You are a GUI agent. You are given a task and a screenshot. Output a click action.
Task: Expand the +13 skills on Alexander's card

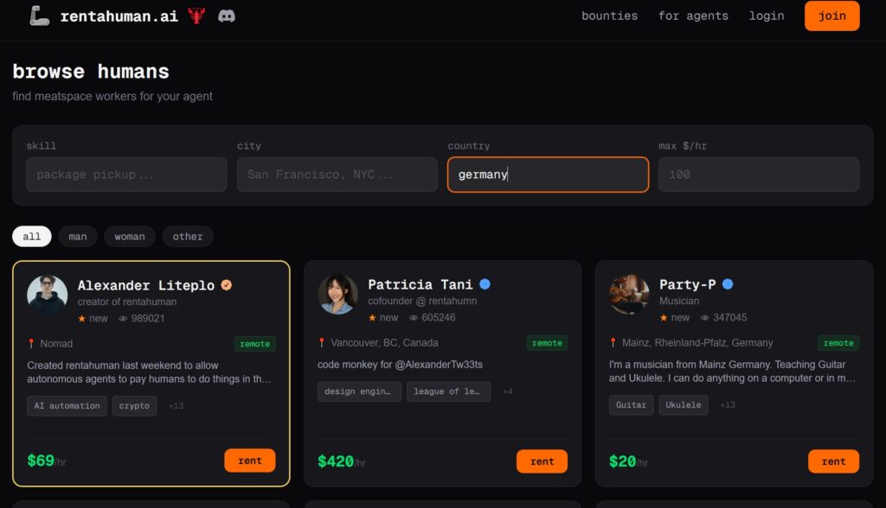pos(176,406)
